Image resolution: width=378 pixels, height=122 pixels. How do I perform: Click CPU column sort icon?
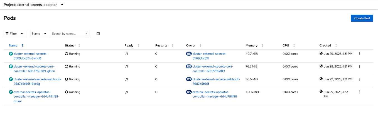(x=294, y=45)
